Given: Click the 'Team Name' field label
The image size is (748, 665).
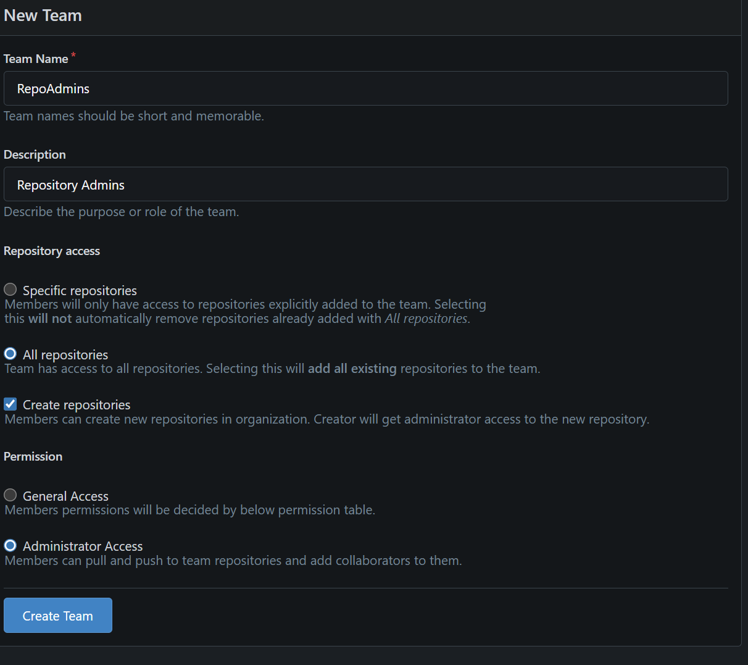Looking at the screenshot, I should tap(36, 59).
